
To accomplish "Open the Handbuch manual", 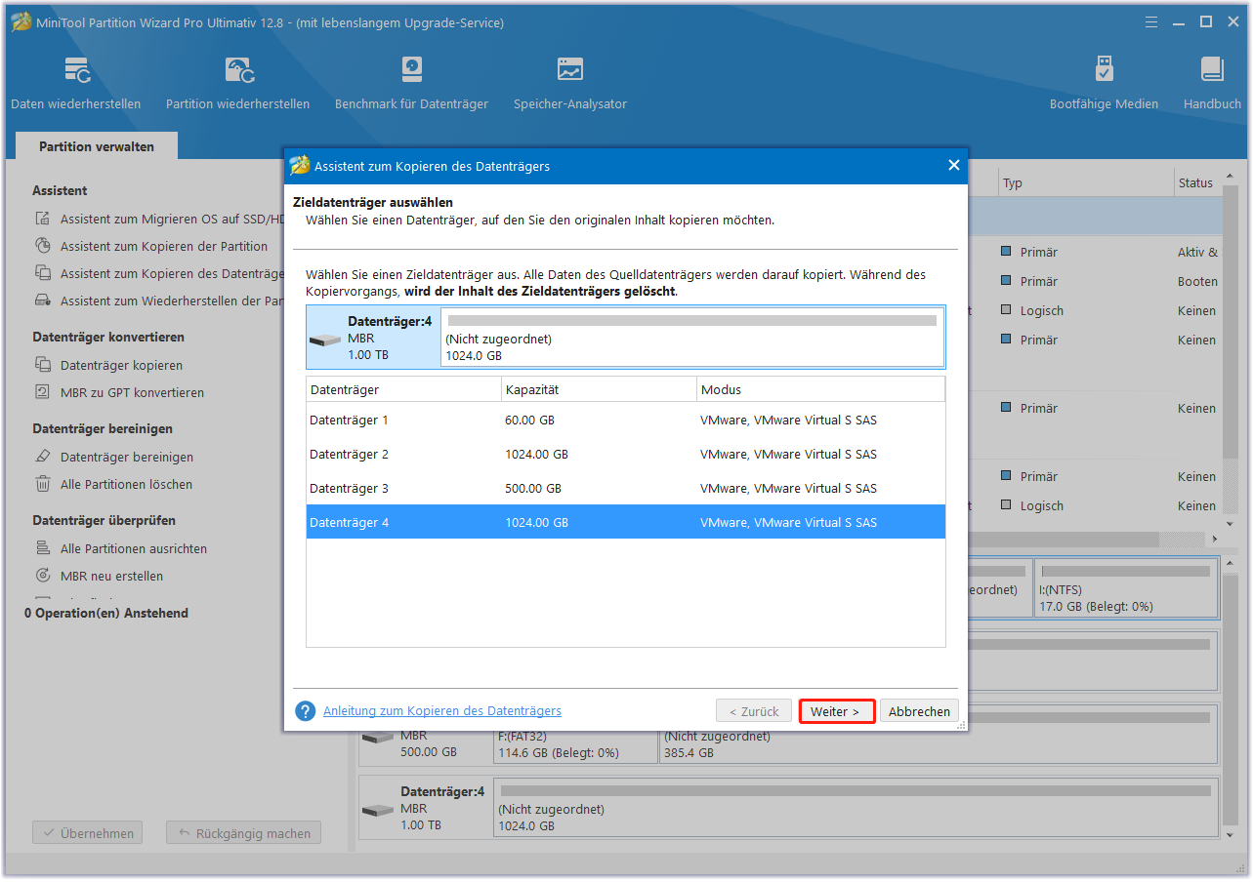I will click(1212, 83).
